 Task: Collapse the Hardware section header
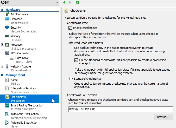coord(2,10)
